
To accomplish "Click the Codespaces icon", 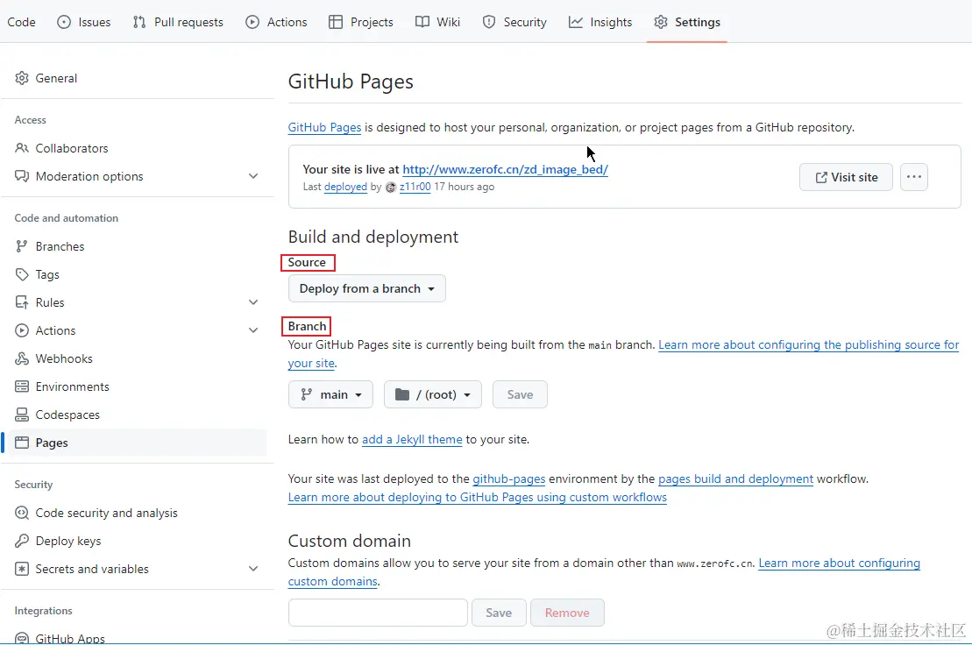I will coord(22,415).
